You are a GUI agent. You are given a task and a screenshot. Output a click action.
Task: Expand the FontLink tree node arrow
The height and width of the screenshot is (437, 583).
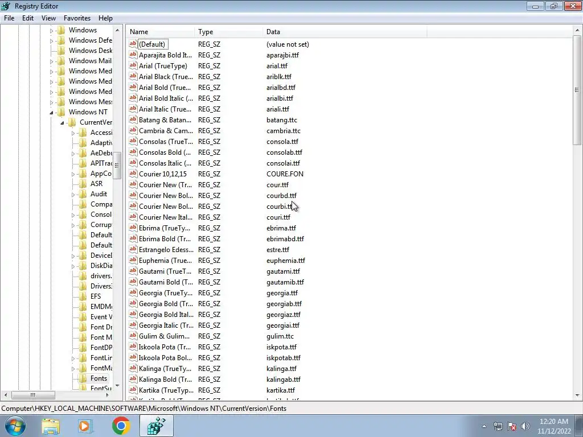pos(73,358)
